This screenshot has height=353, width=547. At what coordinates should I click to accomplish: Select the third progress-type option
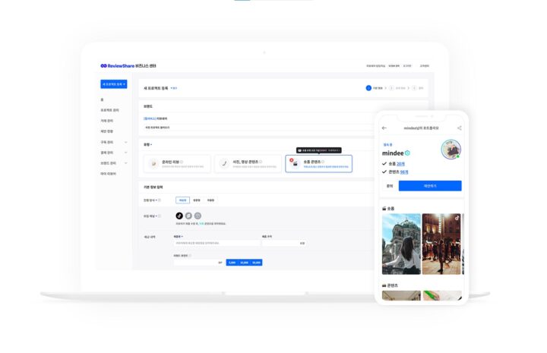pos(210,200)
